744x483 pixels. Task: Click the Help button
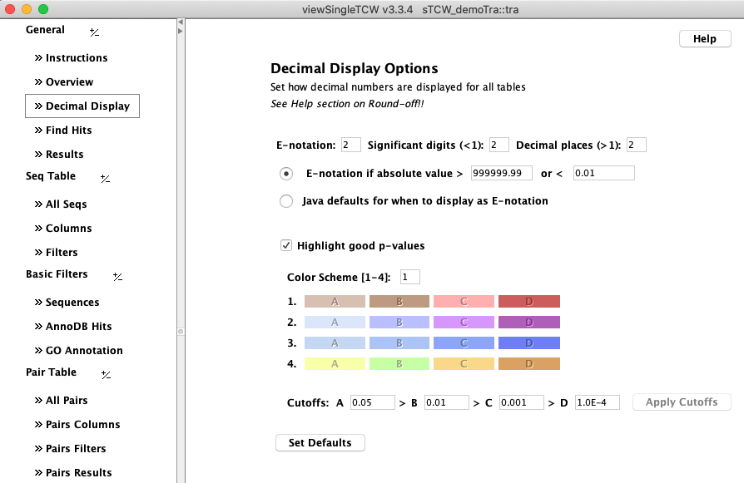tap(704, 39)
